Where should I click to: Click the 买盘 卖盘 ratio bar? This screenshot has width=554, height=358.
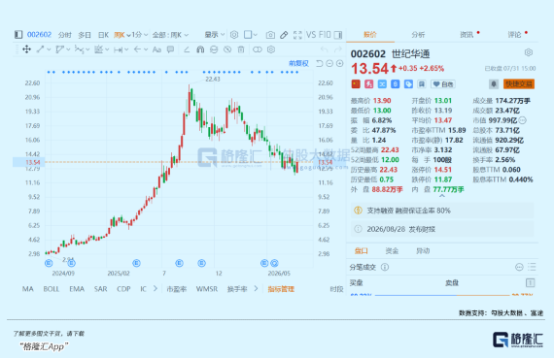(442, 295)
